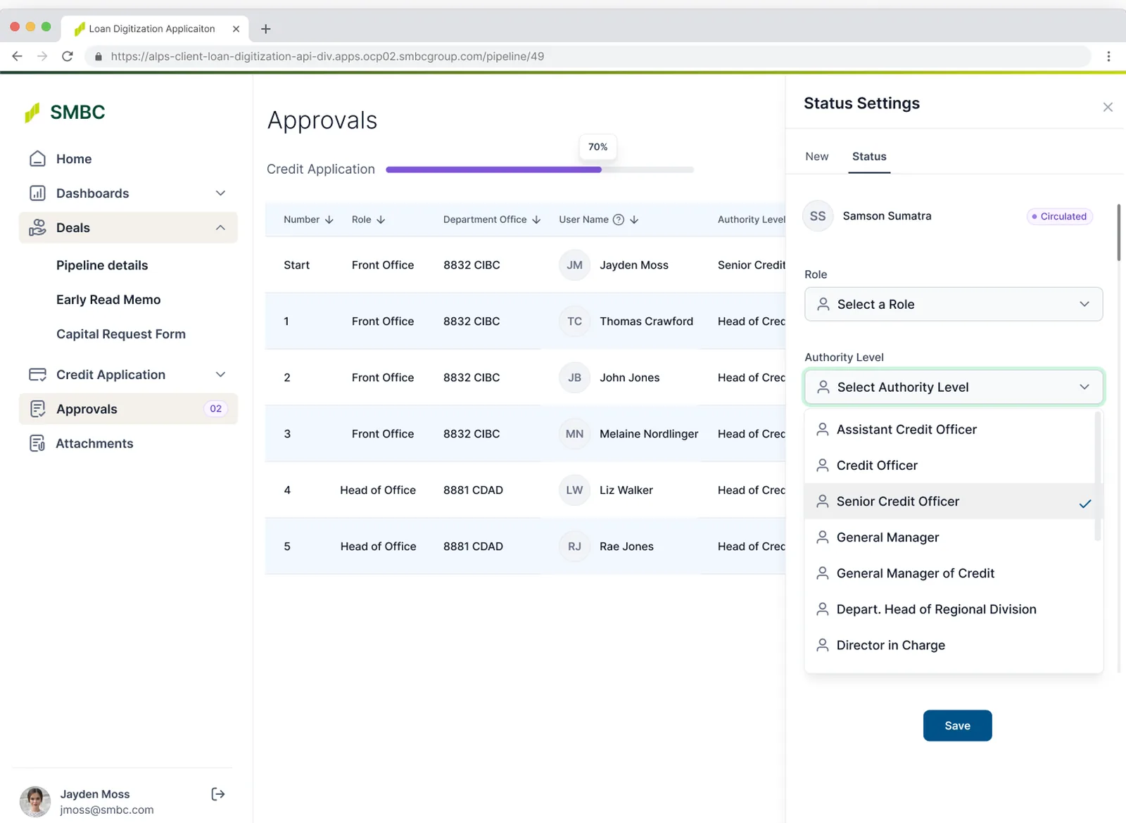Click the Save button
1126x823 pixels.
(x=957, y=726)
